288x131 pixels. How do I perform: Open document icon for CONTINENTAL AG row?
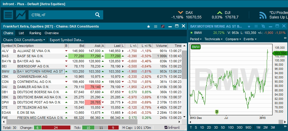click(x=15, y=82)
